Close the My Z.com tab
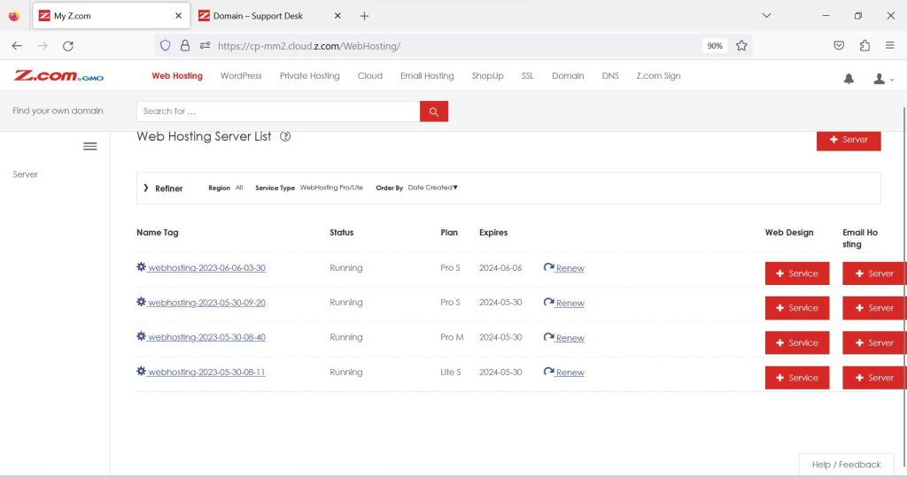907x477 pixels. [x=178, y=16]
